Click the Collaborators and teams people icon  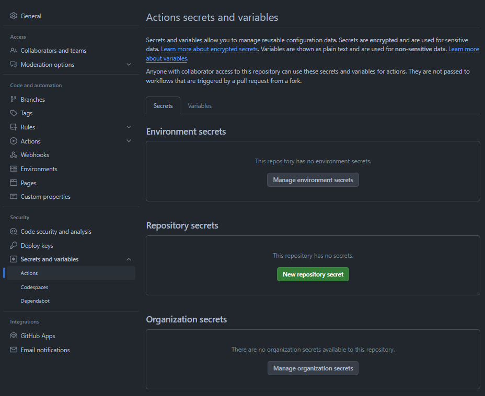pyautogui.click(x=14, y=51)
